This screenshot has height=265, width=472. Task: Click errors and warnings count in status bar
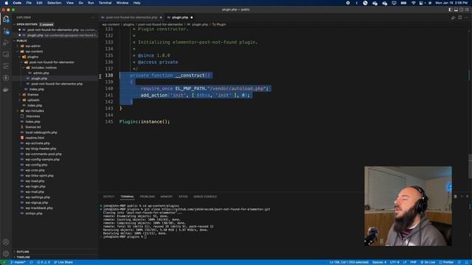click(44, 262)
